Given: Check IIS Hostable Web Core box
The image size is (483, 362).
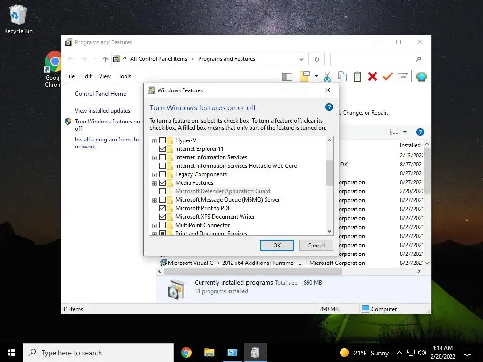Looking at the screenshot, I should click(x=162, y=165).
